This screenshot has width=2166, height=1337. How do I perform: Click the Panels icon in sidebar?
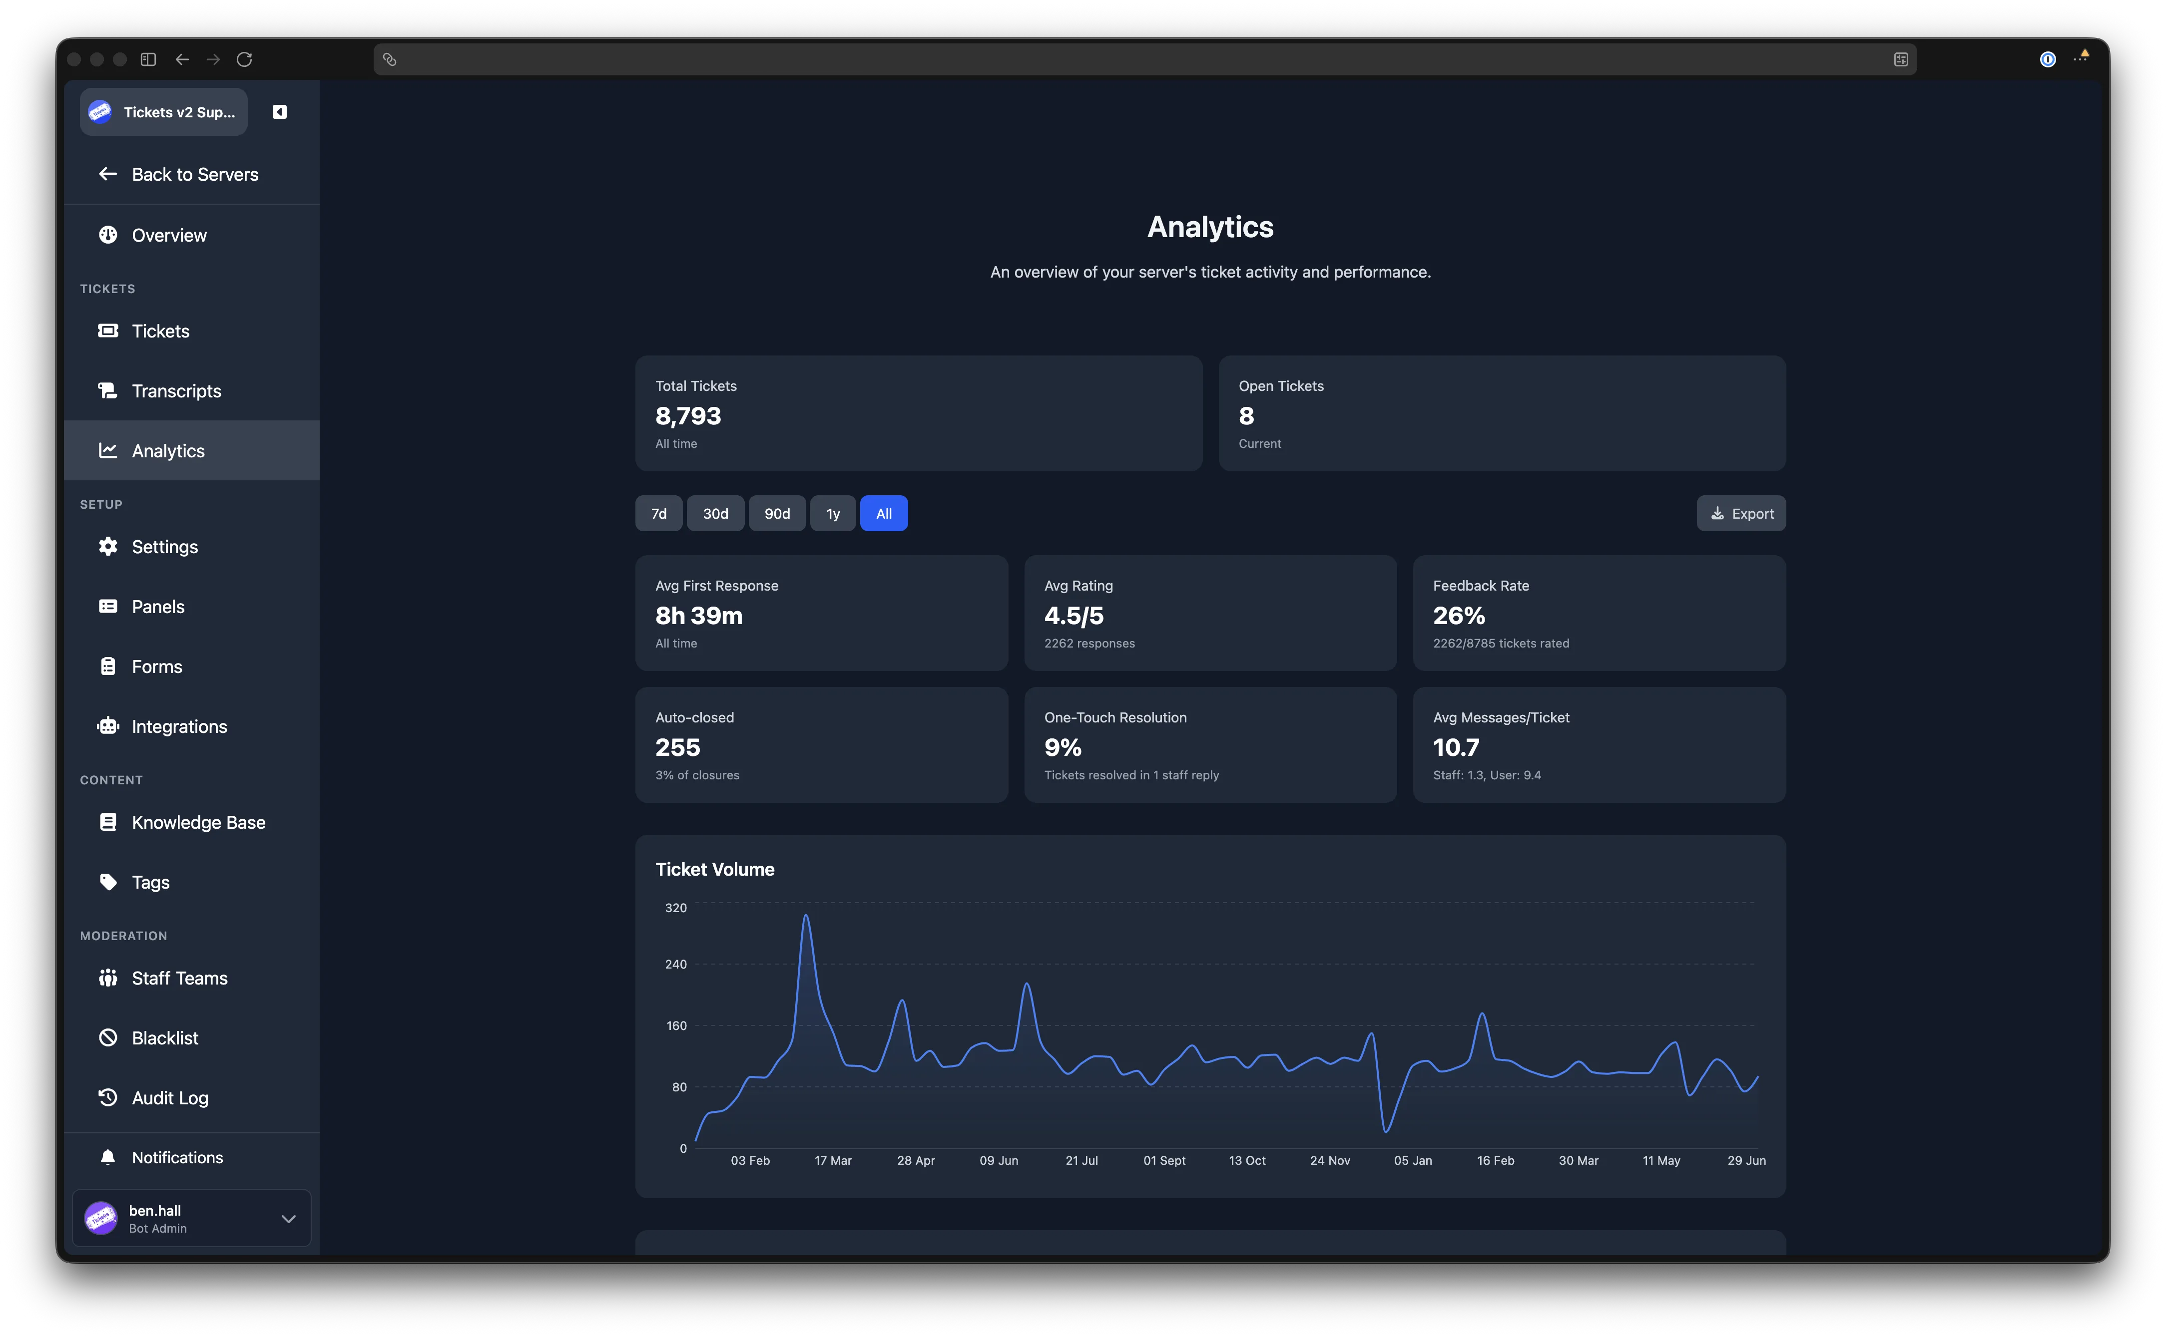(108, 606)
